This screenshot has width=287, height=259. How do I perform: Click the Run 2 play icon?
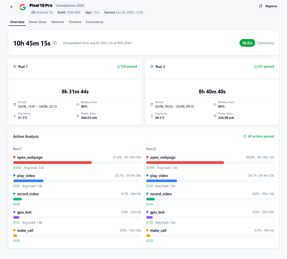152,66
